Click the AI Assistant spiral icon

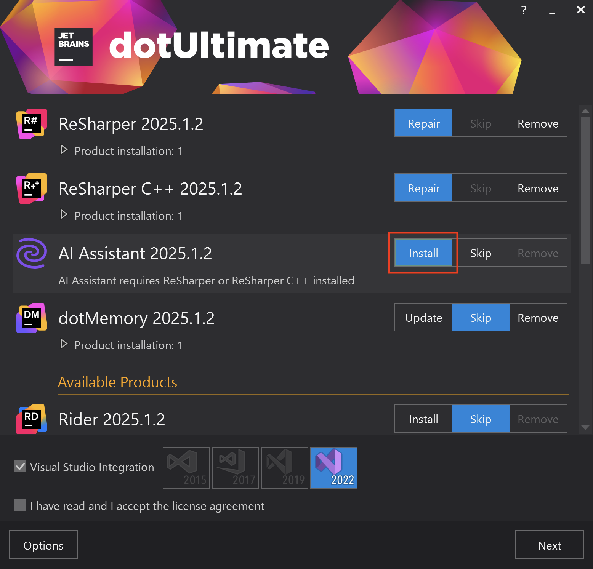32,253
